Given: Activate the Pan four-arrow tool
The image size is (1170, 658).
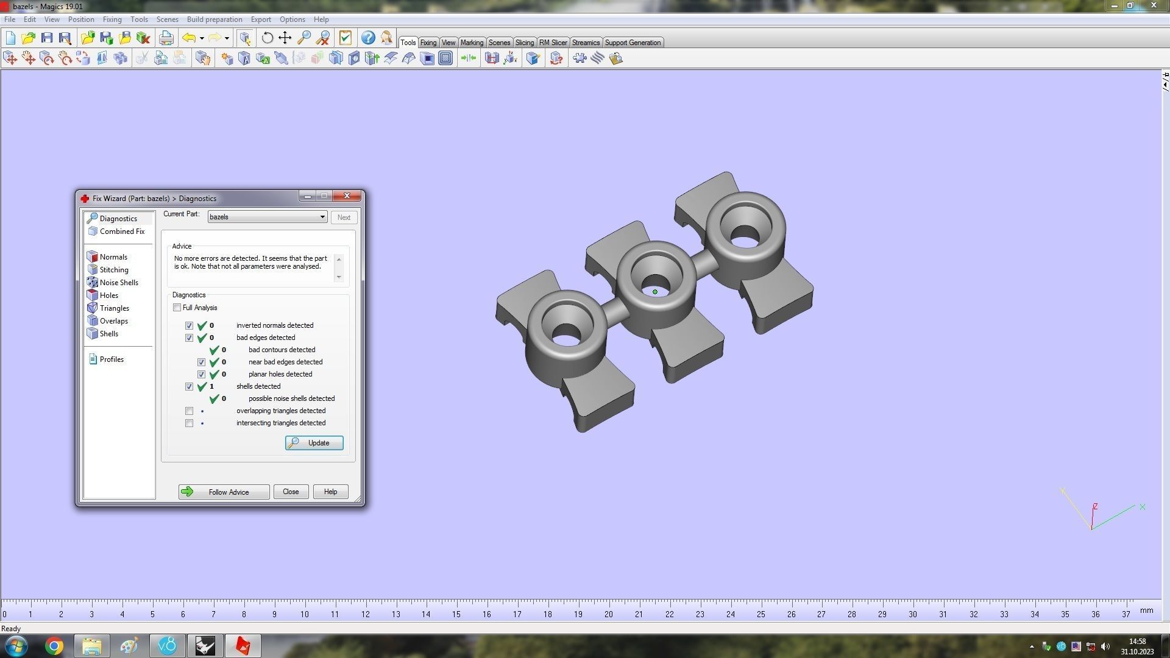Looking at the screenshot, I should [285, 38].
